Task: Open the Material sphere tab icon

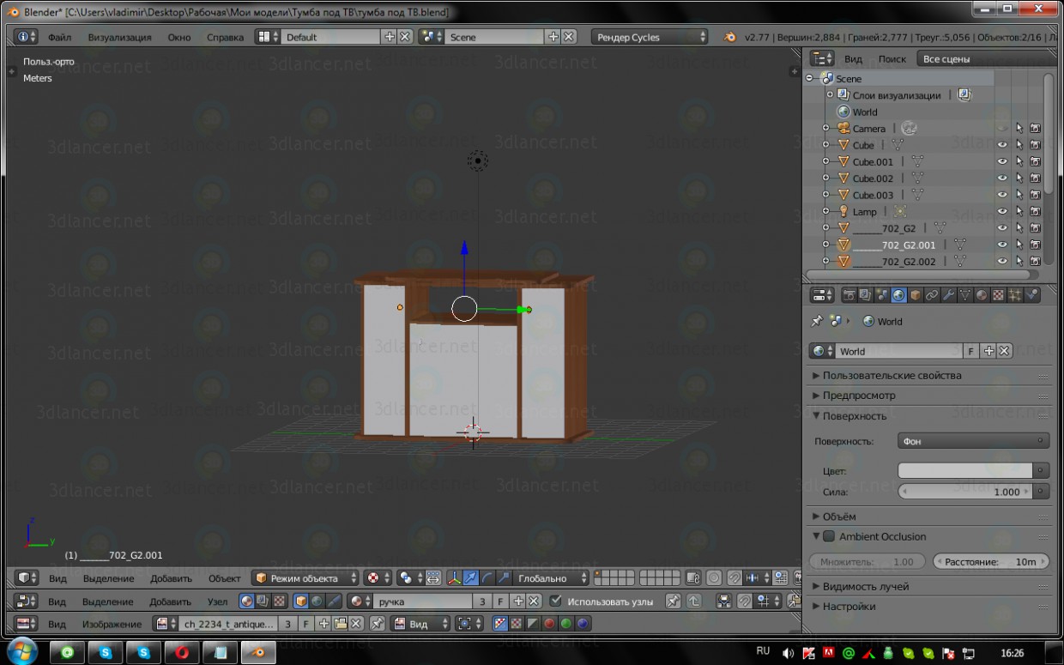Action: 982,295
